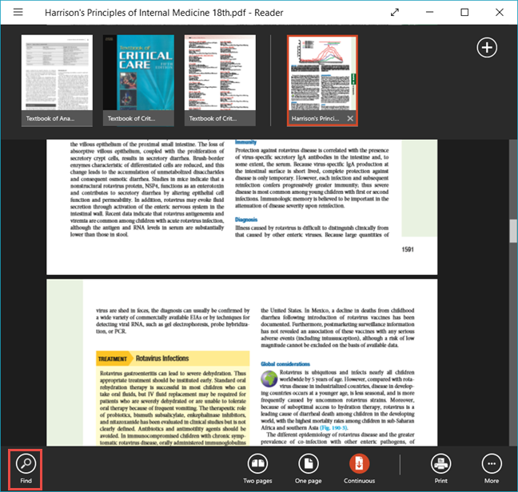The width and height of the screenshot is (518, 492).
Task: Minimize the Reader window
Action: click(x=429, y=12)
